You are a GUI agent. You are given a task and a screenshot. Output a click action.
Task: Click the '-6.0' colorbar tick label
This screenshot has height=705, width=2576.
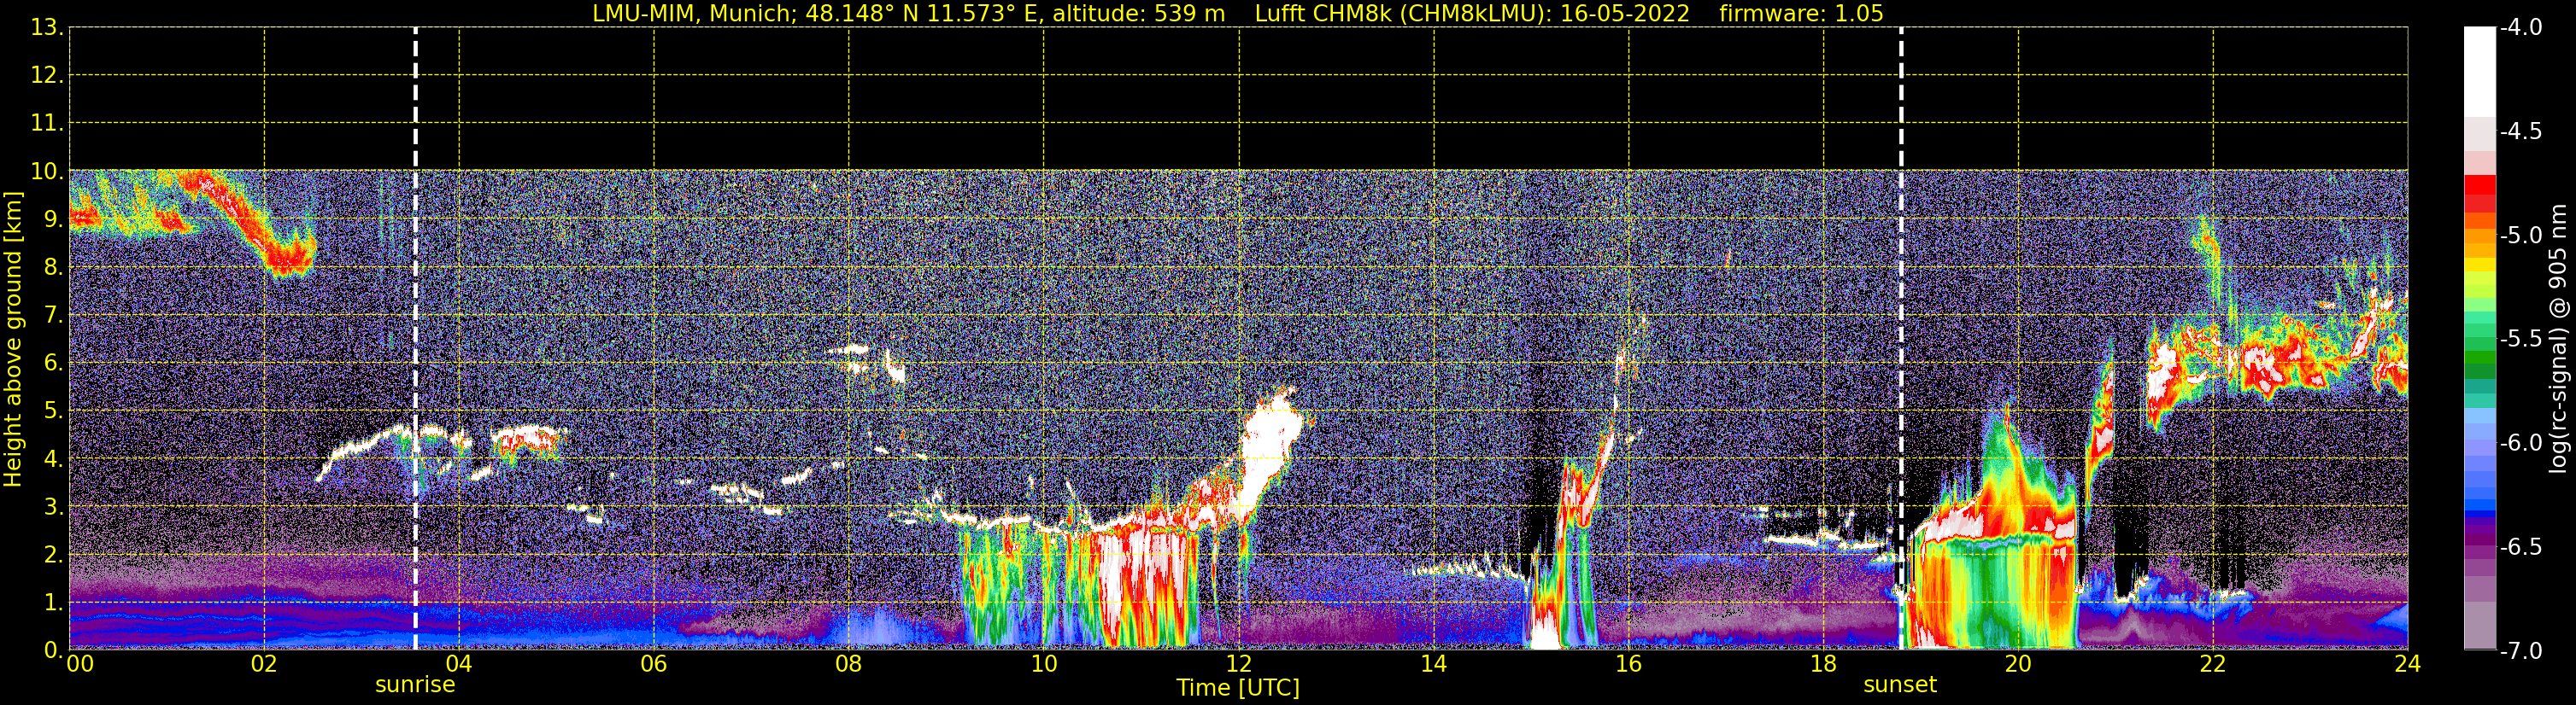pos(2520,442)
